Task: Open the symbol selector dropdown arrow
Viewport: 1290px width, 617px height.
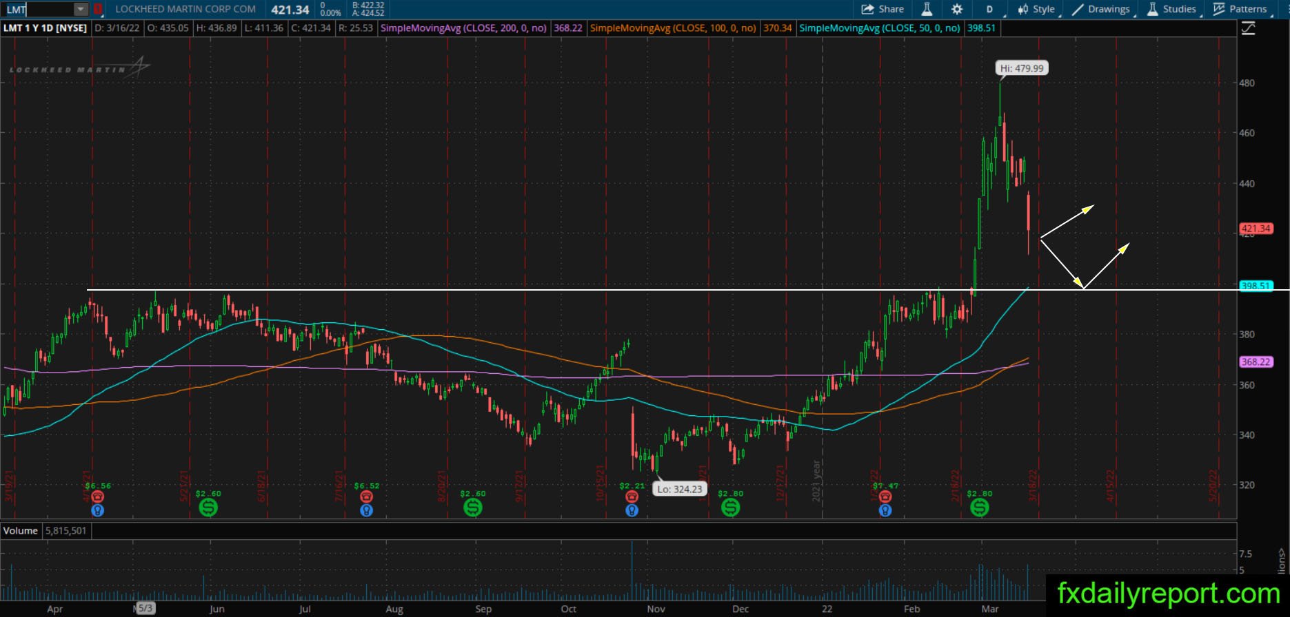Action: (x=81, y=10)
